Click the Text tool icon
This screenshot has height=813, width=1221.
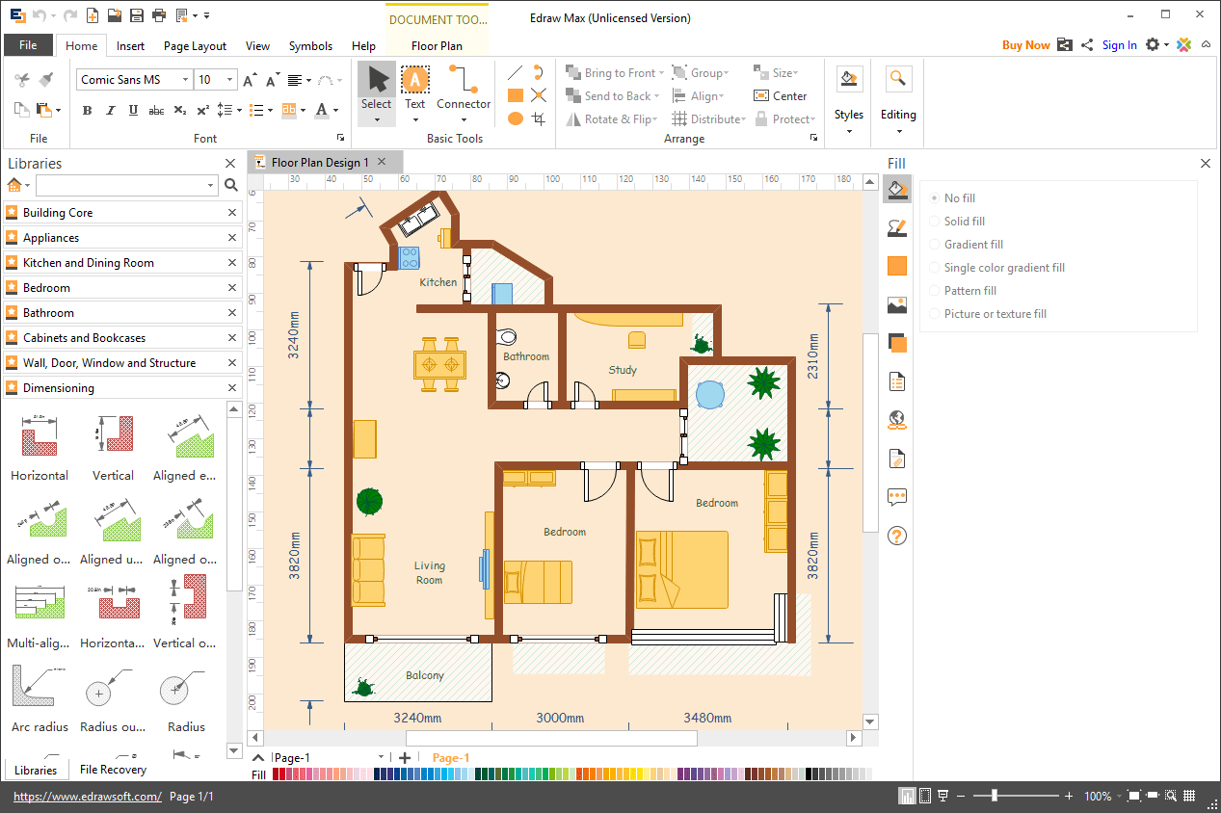click(414, 80)
